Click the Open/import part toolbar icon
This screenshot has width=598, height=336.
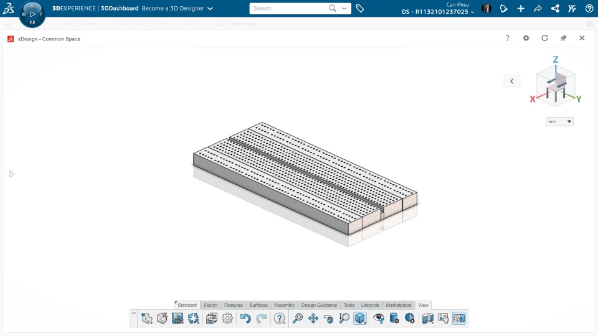[162, 318]
